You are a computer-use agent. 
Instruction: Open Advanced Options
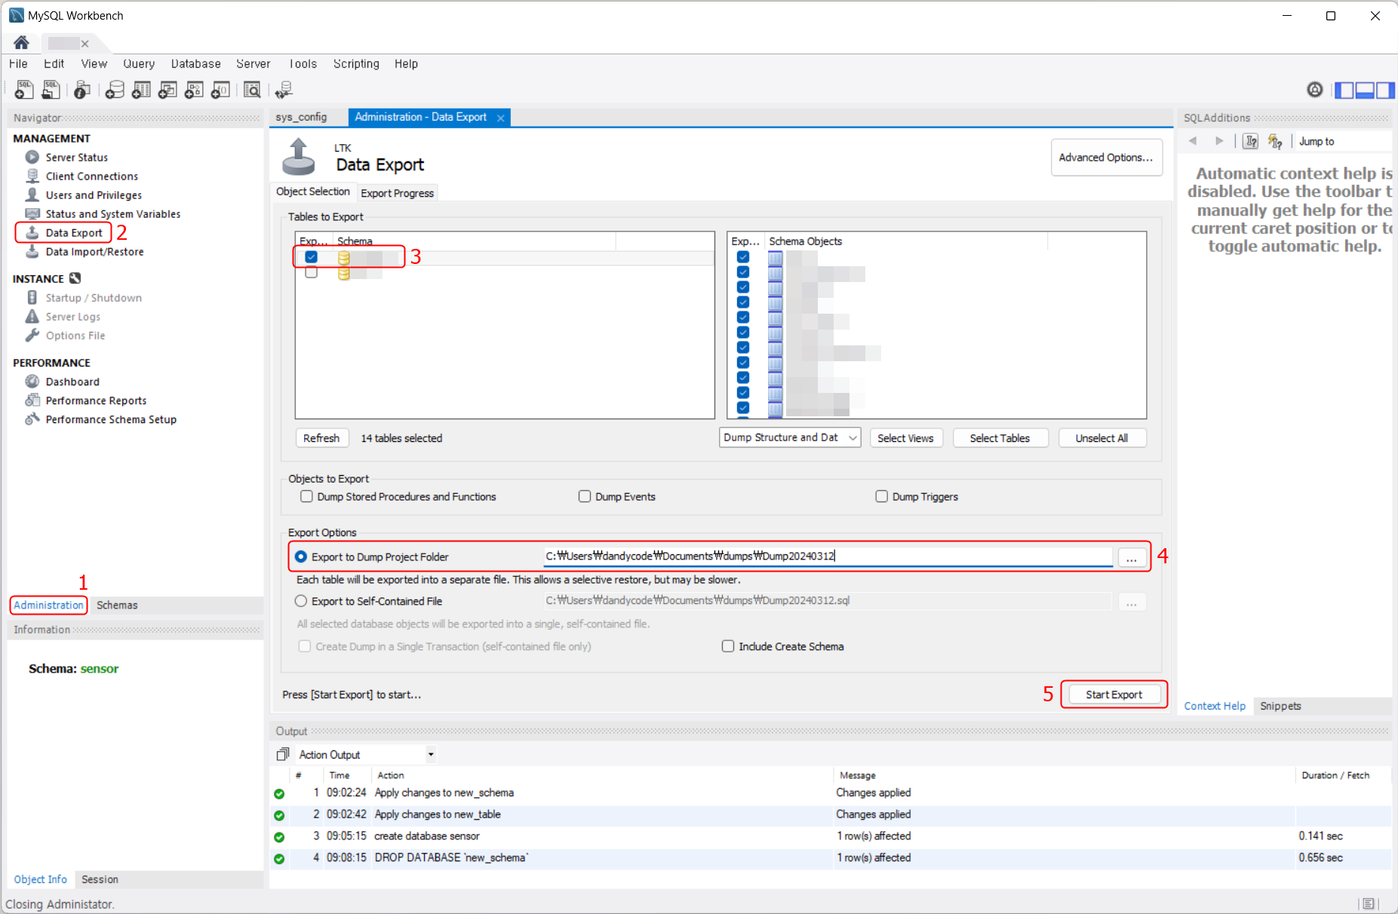[1106, 158]
